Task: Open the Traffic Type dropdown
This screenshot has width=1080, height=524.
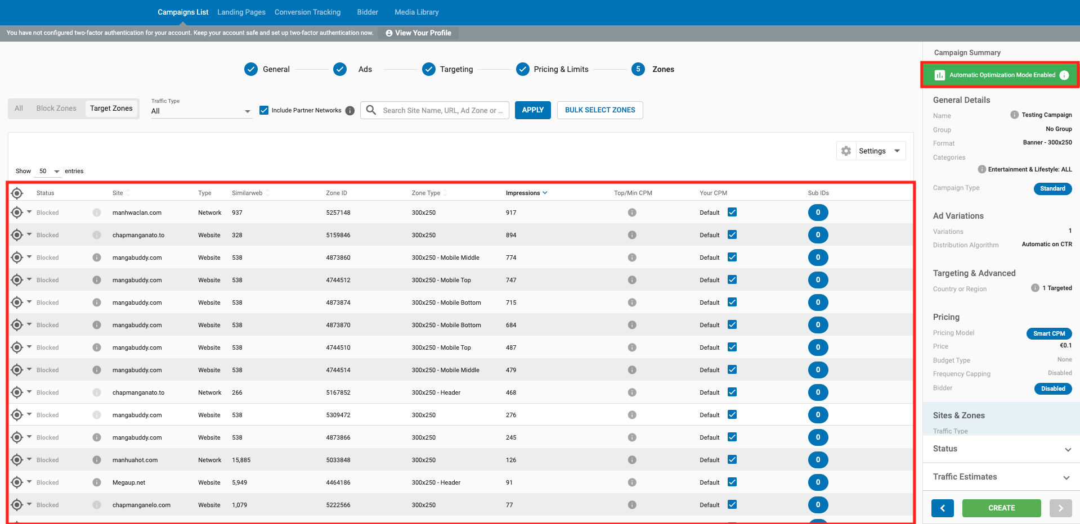Action: click(x=201, y=111)
